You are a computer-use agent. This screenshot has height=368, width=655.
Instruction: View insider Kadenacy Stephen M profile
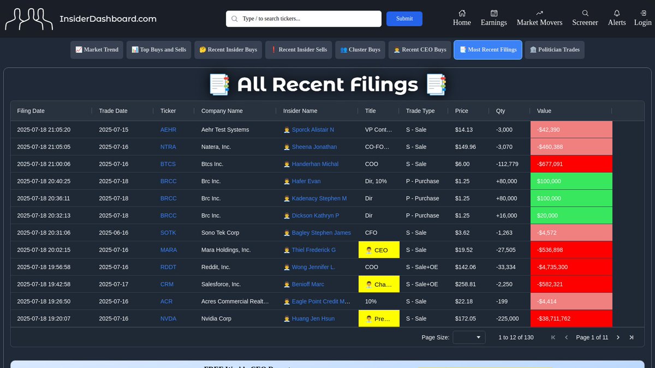(319, 198)
